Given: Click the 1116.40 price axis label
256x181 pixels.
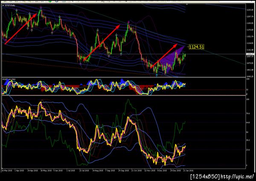Looking at the screenshot, I should (x=250, y=50).
